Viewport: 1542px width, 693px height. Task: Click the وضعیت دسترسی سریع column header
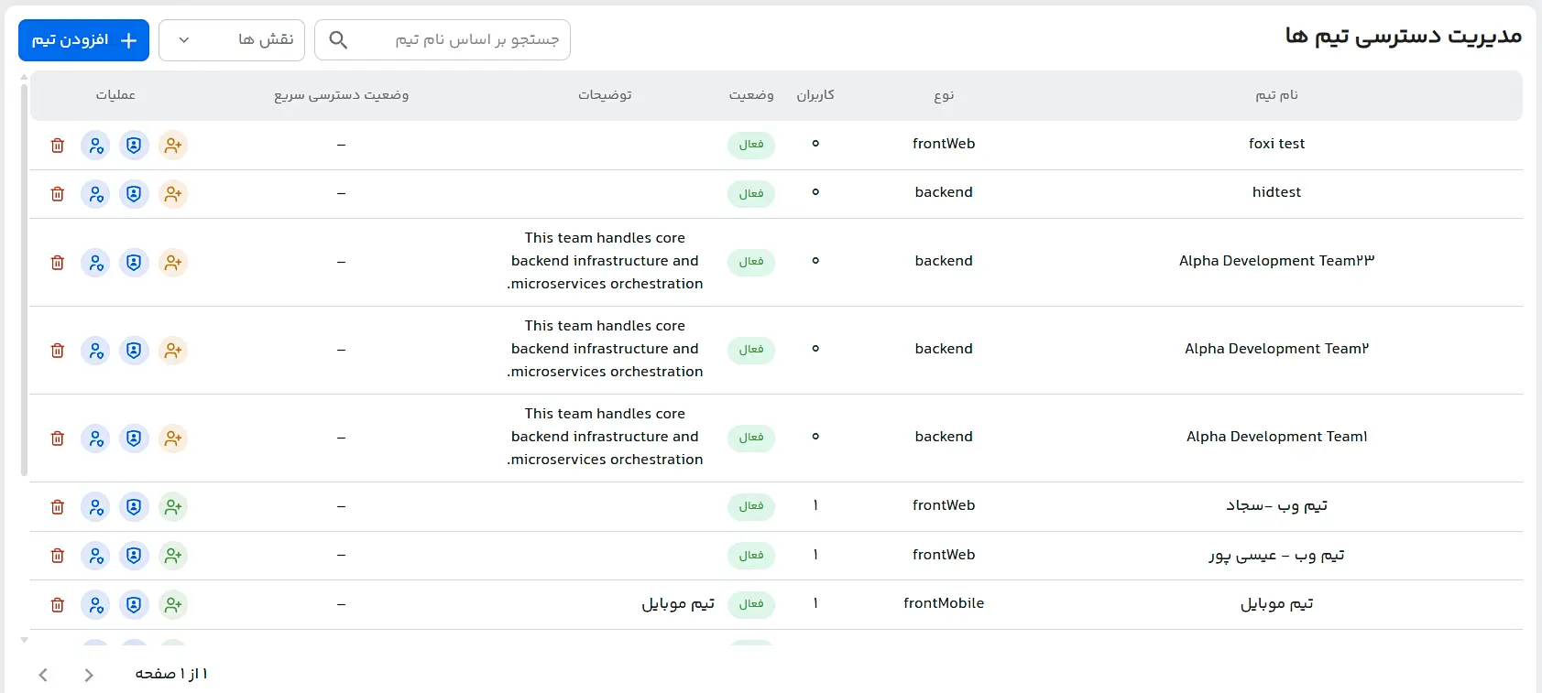(342, 95)
